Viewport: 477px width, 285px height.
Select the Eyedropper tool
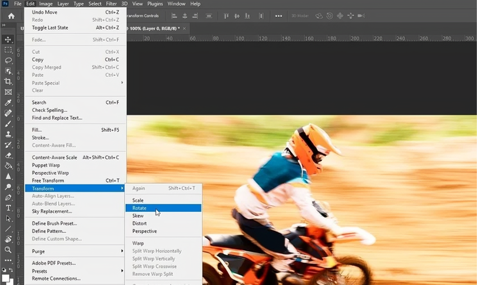[8, 103]
